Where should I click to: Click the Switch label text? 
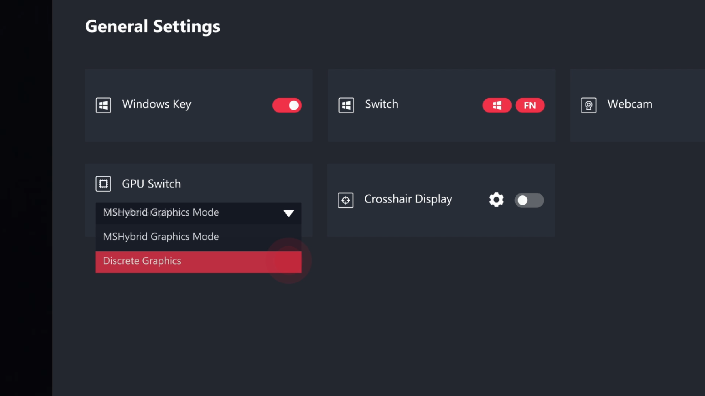click(x=381, y=105)
